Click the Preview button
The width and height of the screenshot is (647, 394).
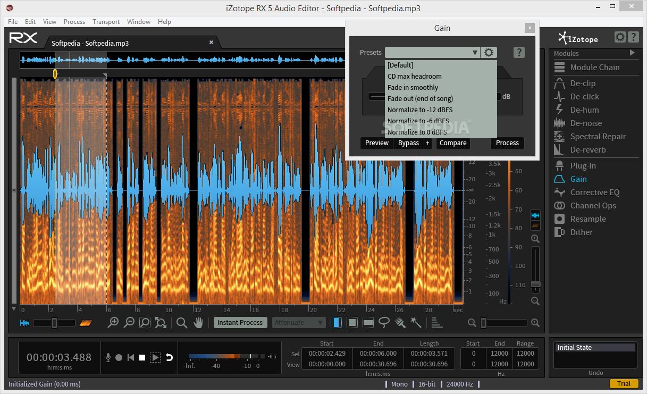coord(377,143)
